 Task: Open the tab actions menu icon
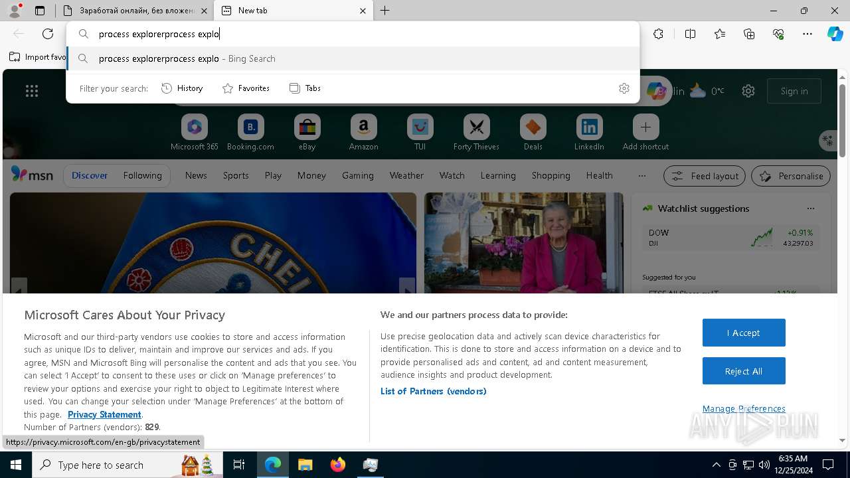[40, 11]
